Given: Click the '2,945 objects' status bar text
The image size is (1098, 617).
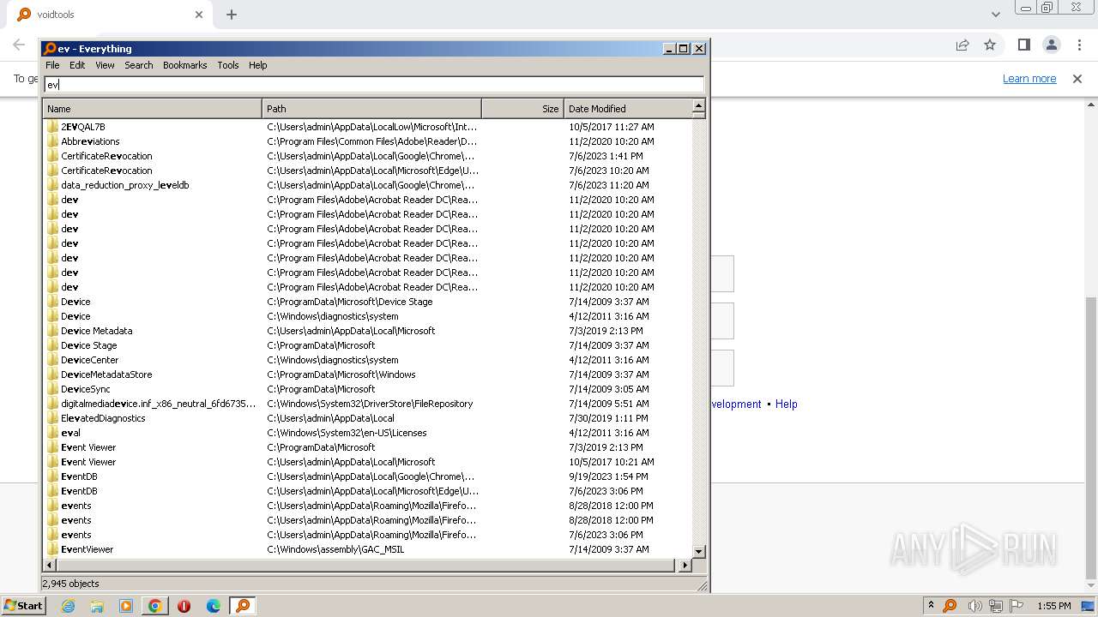Looking at the screenshot, I should coord(70,584).
